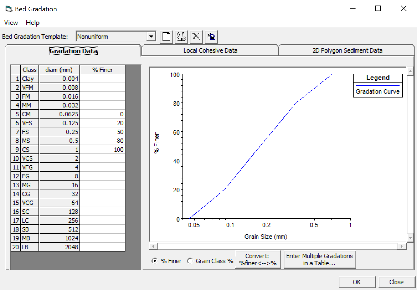Open the Help menu
Image resolution: width=417 pixels, height=290 pixels.
[33, 23]
